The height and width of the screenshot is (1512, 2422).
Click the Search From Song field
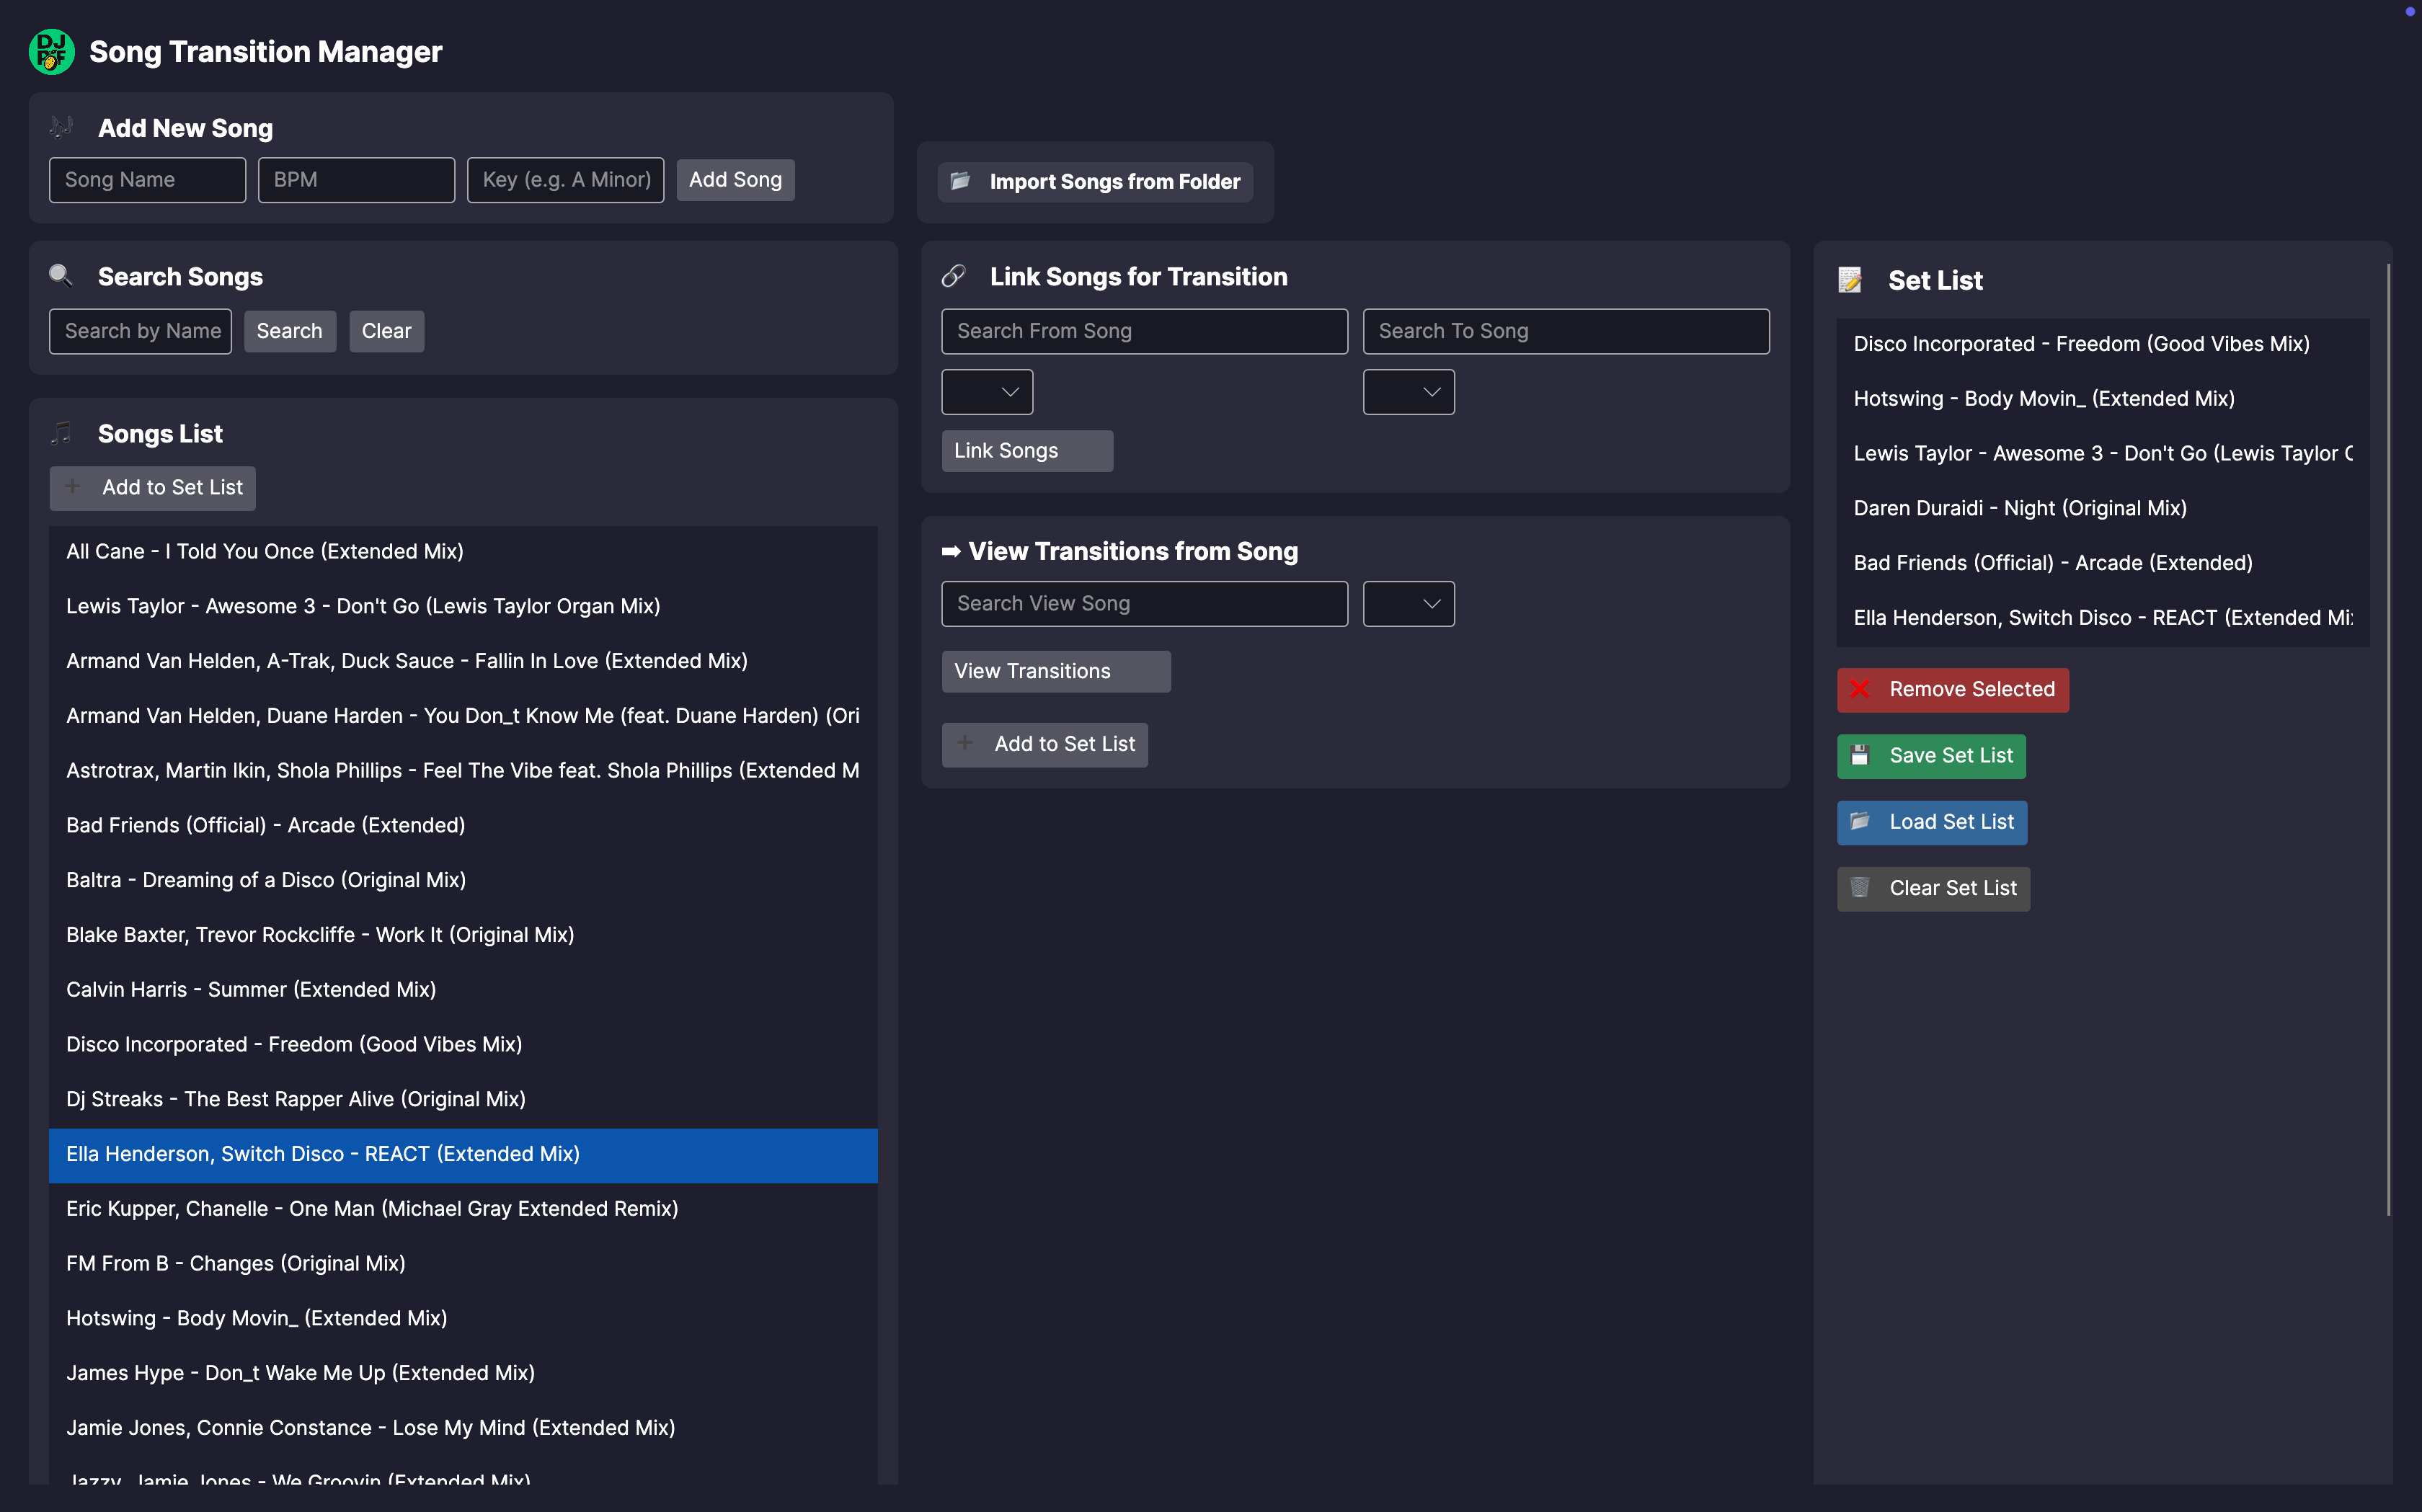(x=1144, y=331)
